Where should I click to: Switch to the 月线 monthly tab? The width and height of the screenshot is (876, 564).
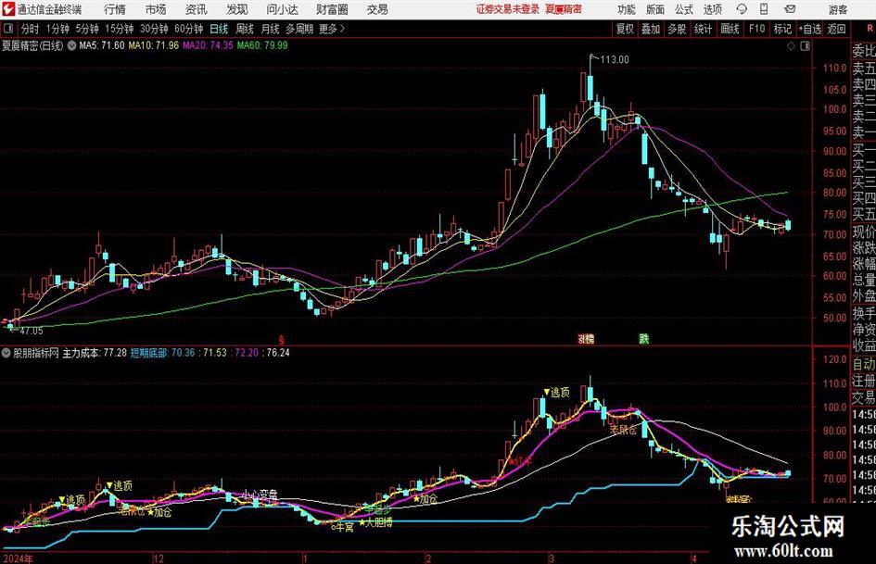click(x=270, y=29)
